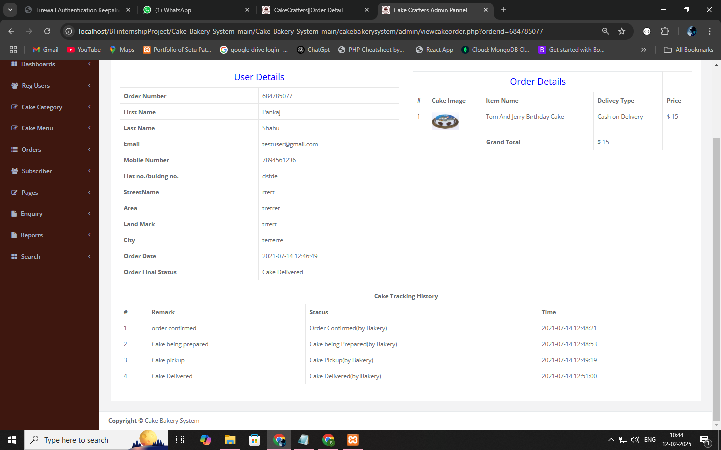Expand the Pages chevron
This screenshot has width=721, height=450.
[x=89, y=192]
